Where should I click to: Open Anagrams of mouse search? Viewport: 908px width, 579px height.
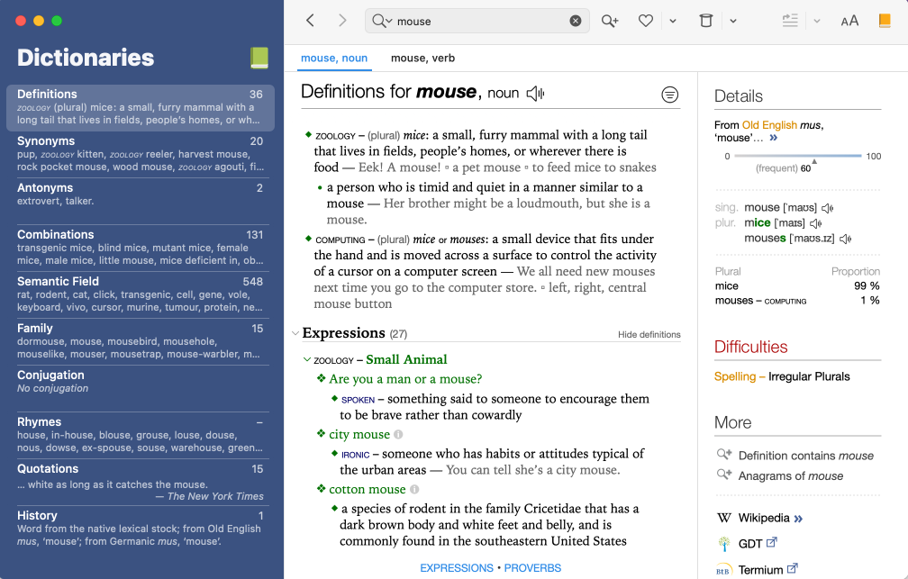point(790,475)
